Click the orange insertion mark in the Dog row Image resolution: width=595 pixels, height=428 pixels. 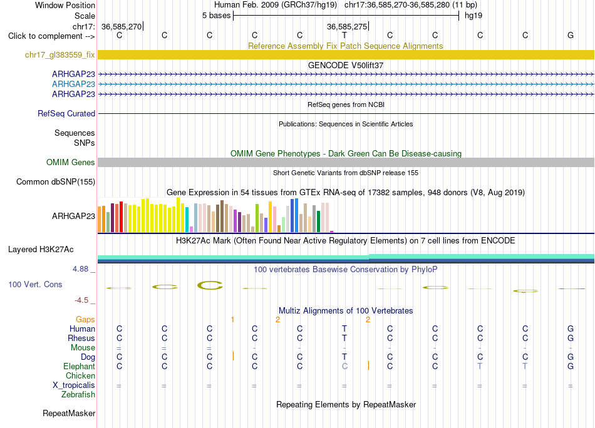[x=233, y=356]
